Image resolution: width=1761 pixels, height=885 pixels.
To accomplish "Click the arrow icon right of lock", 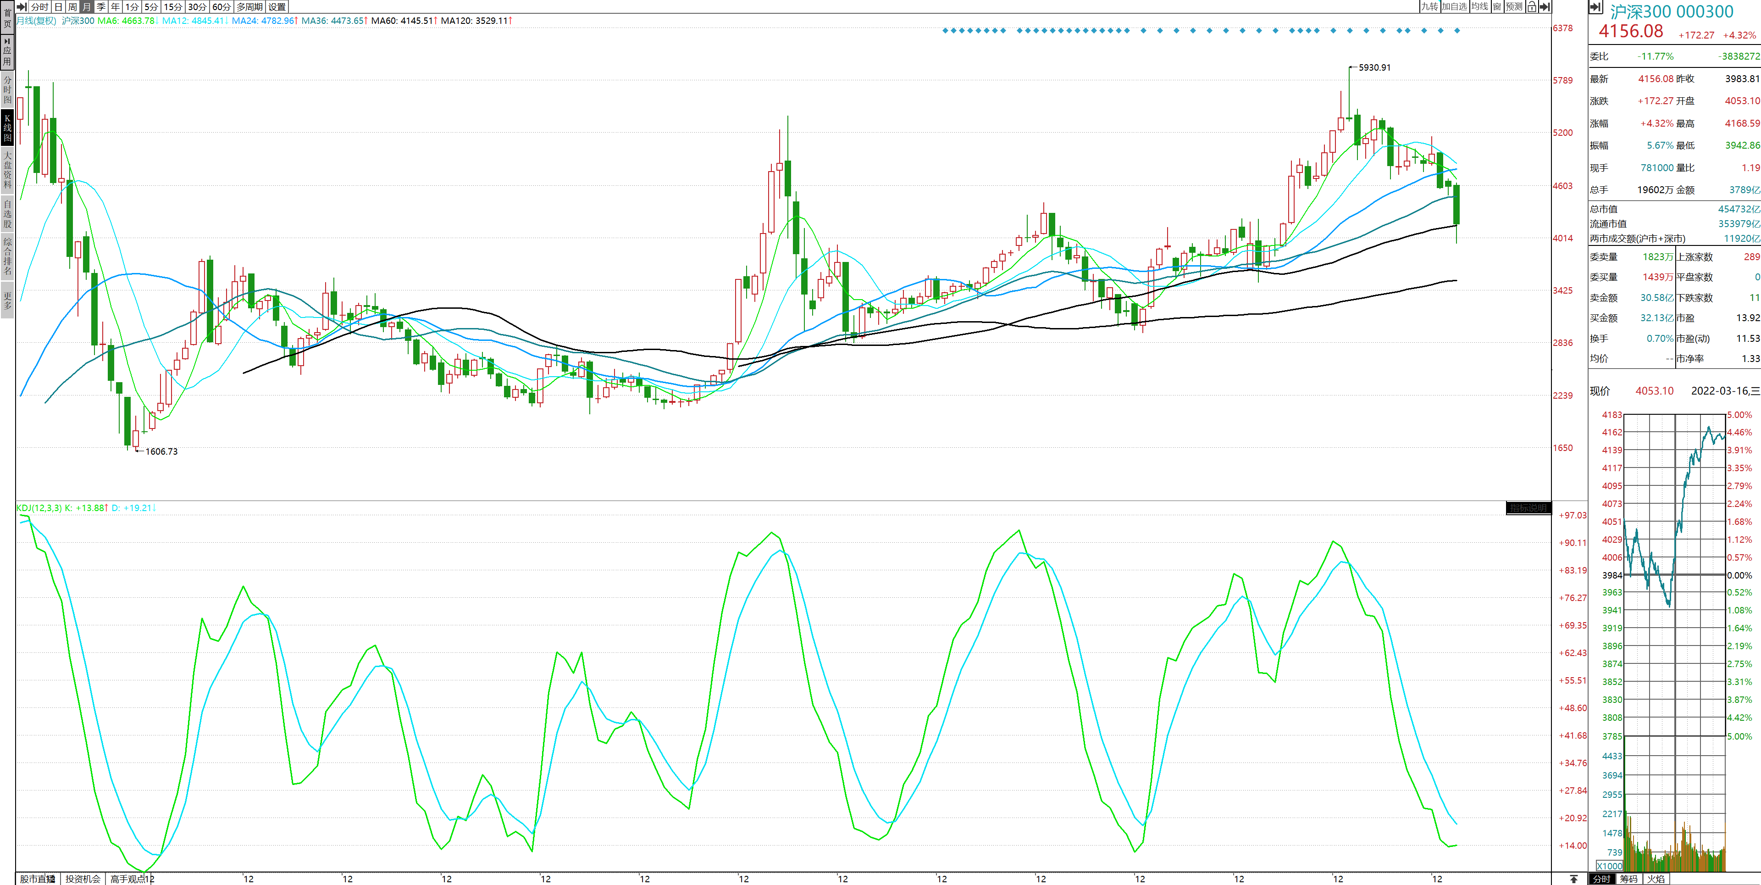I will (1544, 7).
